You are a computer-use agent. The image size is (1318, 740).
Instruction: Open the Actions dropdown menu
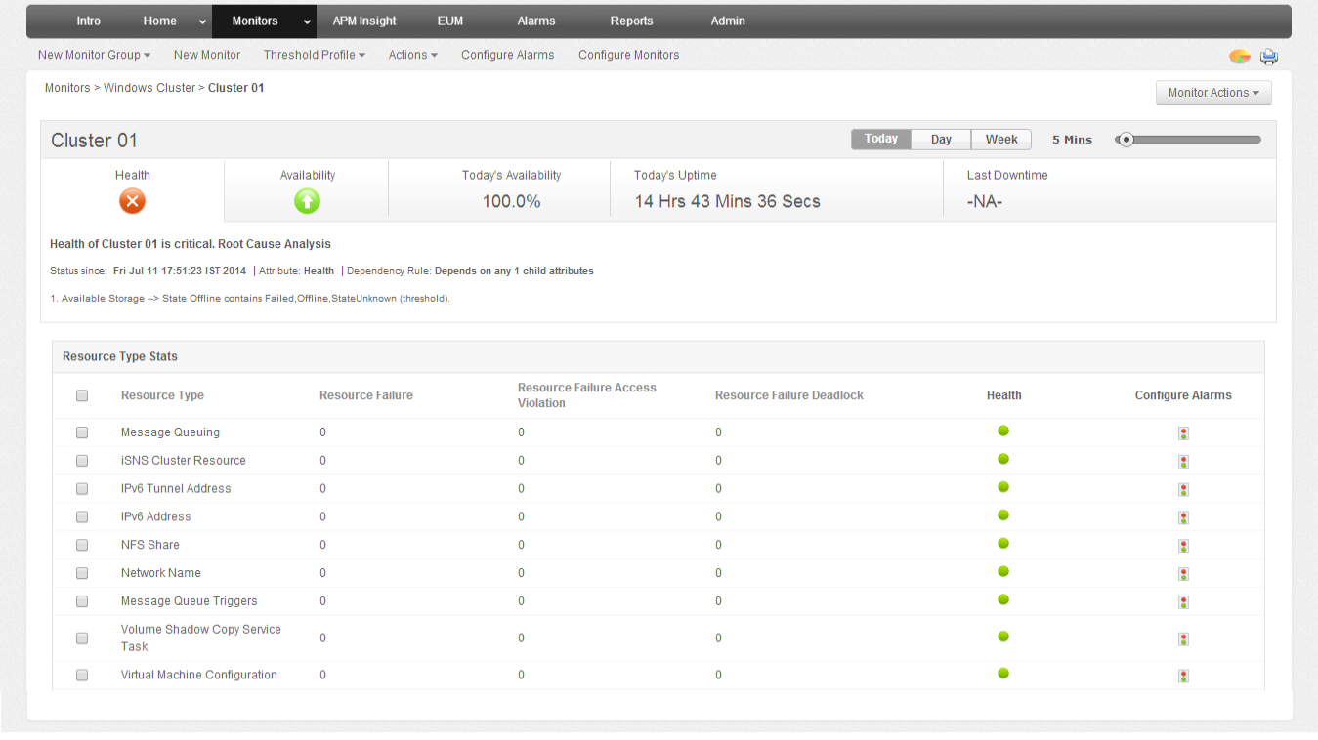(x=413, y=55)
